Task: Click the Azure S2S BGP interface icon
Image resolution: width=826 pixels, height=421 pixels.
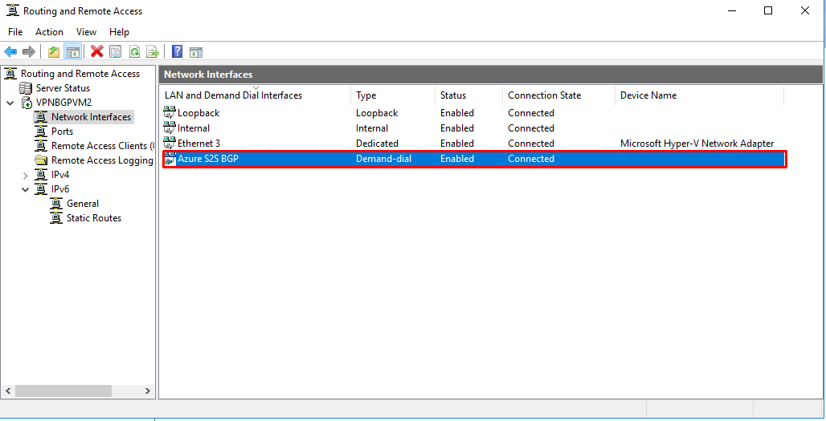Action: click(170, 159)
